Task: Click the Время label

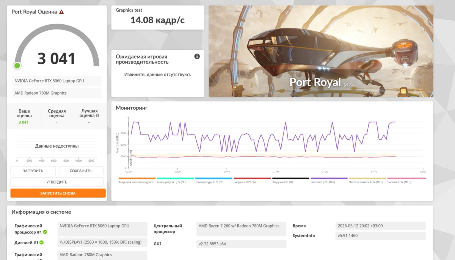Action: click(299, 226)
